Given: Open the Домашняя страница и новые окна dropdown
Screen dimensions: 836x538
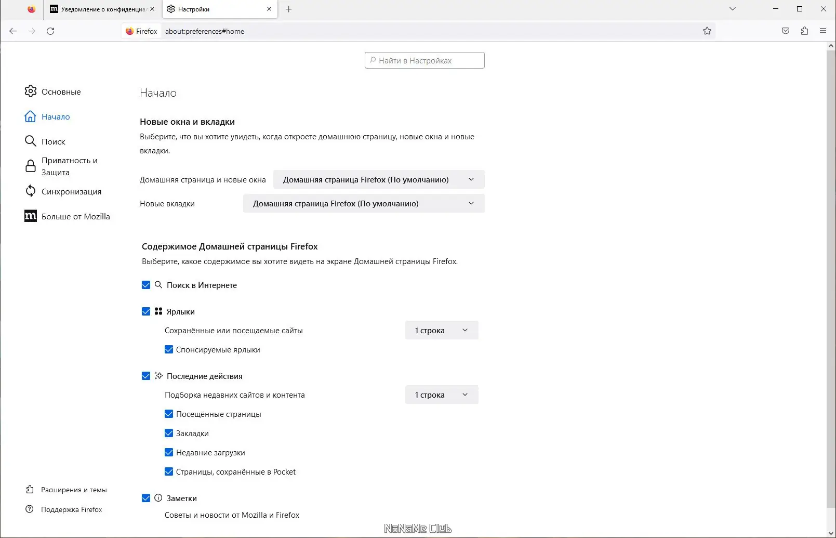Looking at the screenshot, I should [x=379, y=179].
